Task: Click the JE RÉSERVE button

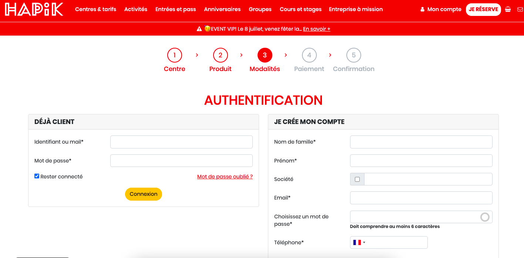Action: tap(483, 10)
